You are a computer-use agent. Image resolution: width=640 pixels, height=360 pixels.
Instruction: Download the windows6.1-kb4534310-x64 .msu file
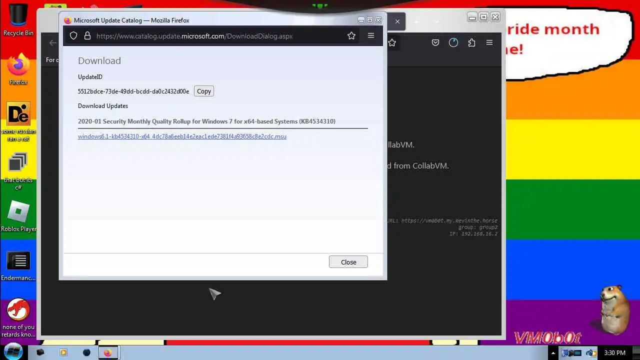pyautogui.click(x=182, y=136)
